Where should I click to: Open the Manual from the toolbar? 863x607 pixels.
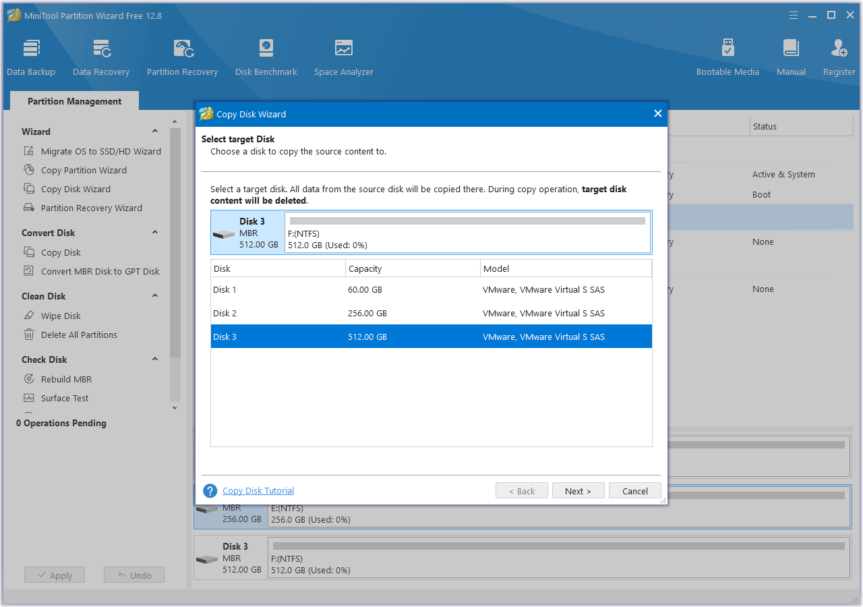click(791, 57)
